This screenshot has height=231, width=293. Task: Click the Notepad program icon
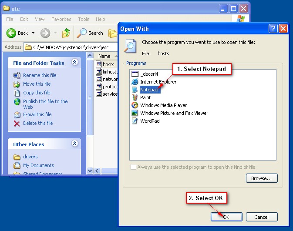tap(135, 90)
